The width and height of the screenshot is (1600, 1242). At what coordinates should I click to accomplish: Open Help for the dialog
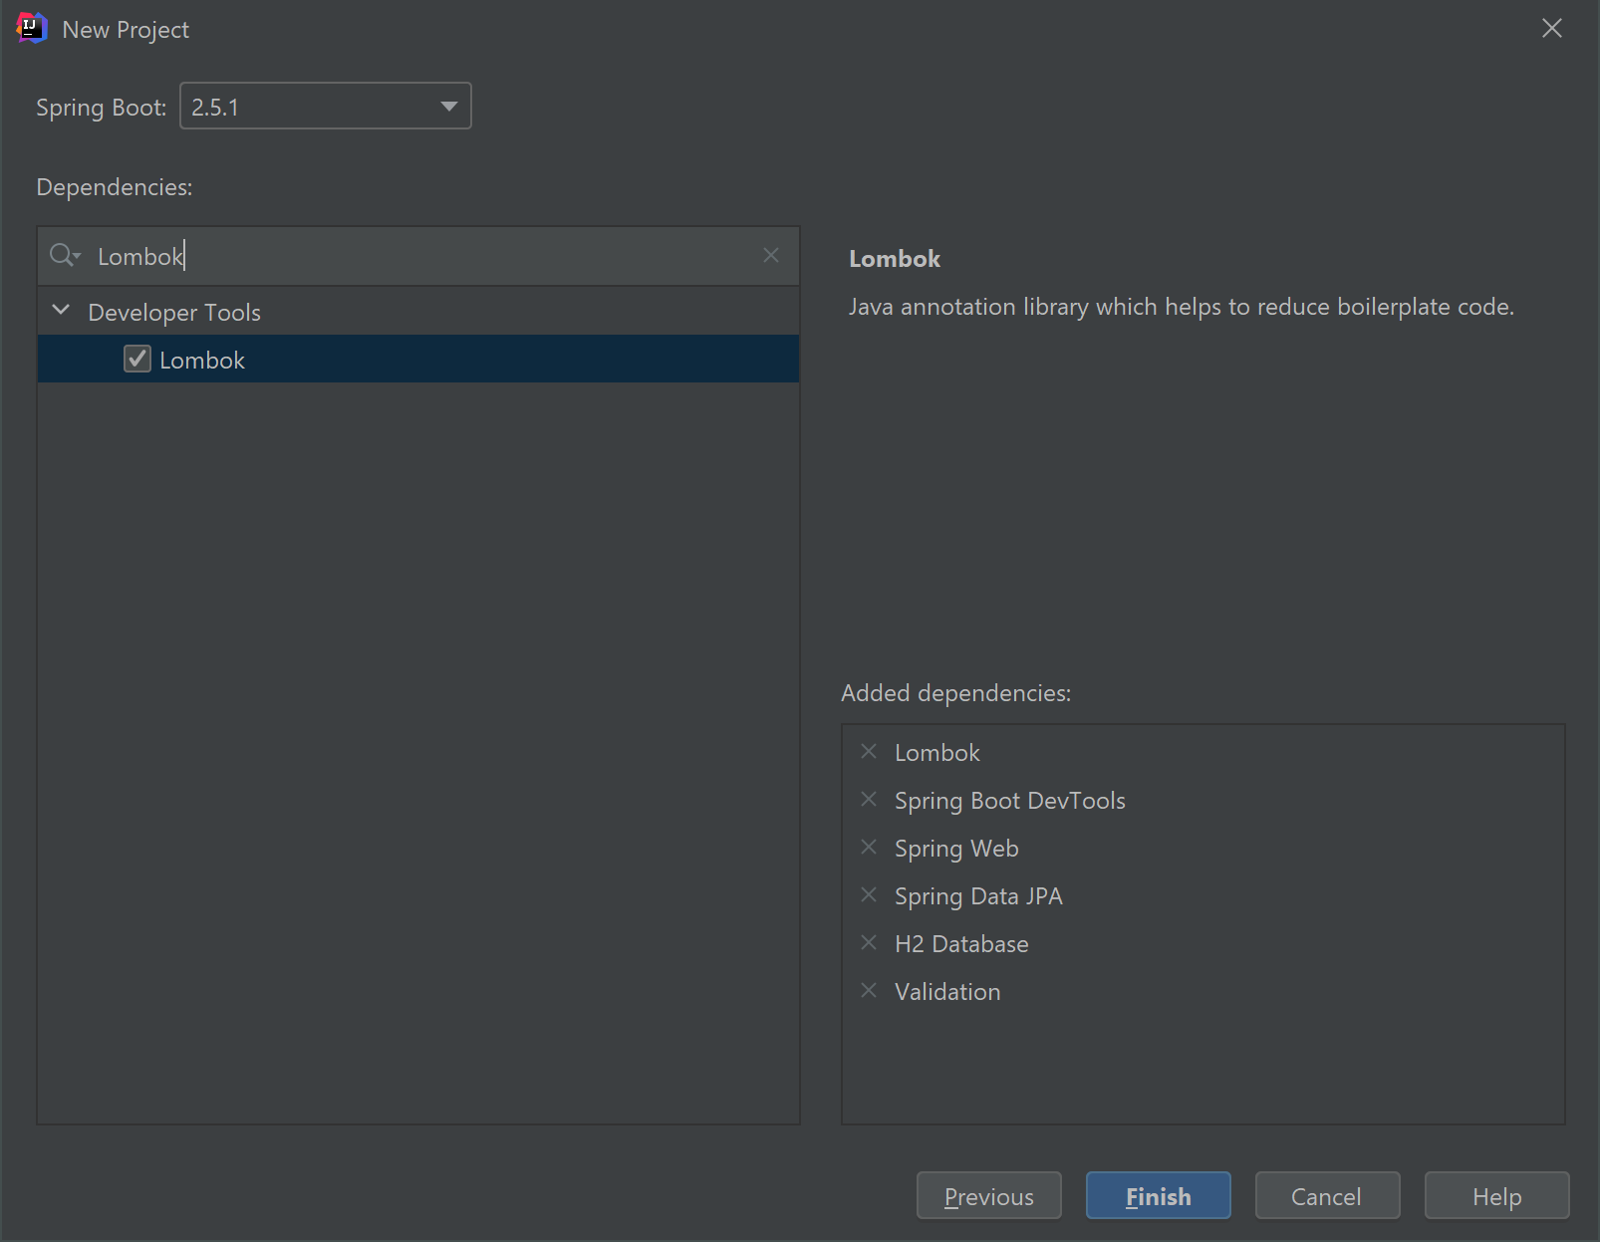[x=1495, y=1196]
